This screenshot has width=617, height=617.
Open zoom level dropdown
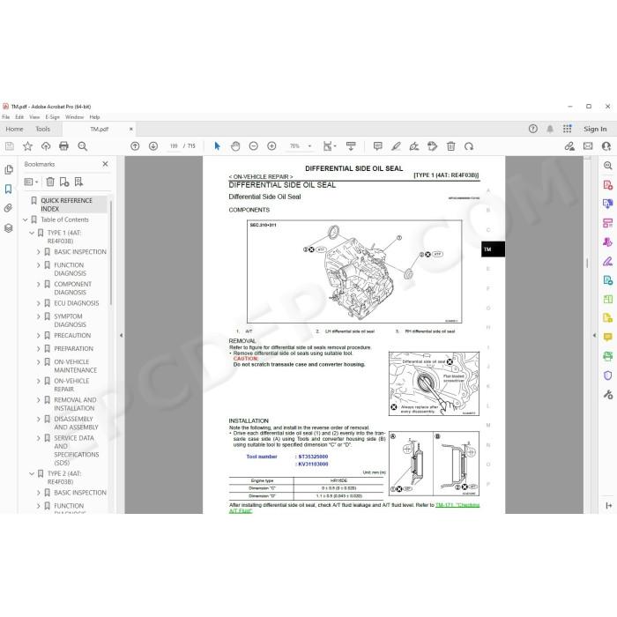click(x=309, y=146)
